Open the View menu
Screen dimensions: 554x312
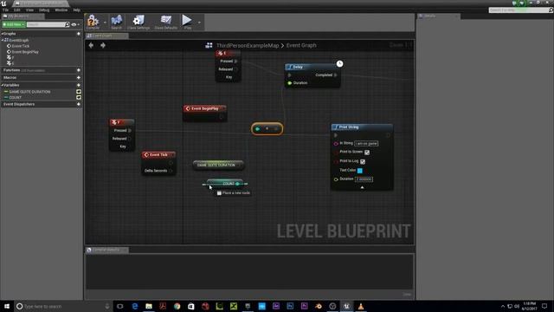(29, 10)
